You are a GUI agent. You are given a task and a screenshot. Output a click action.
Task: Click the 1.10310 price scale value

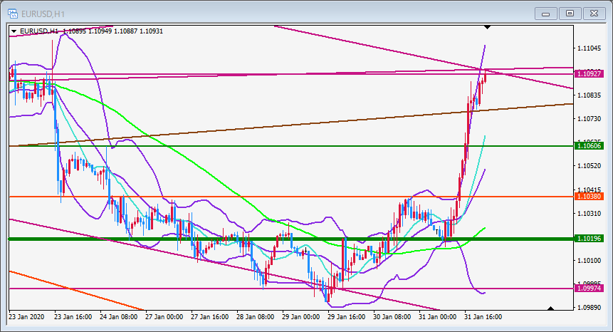[x=590, y=214]
